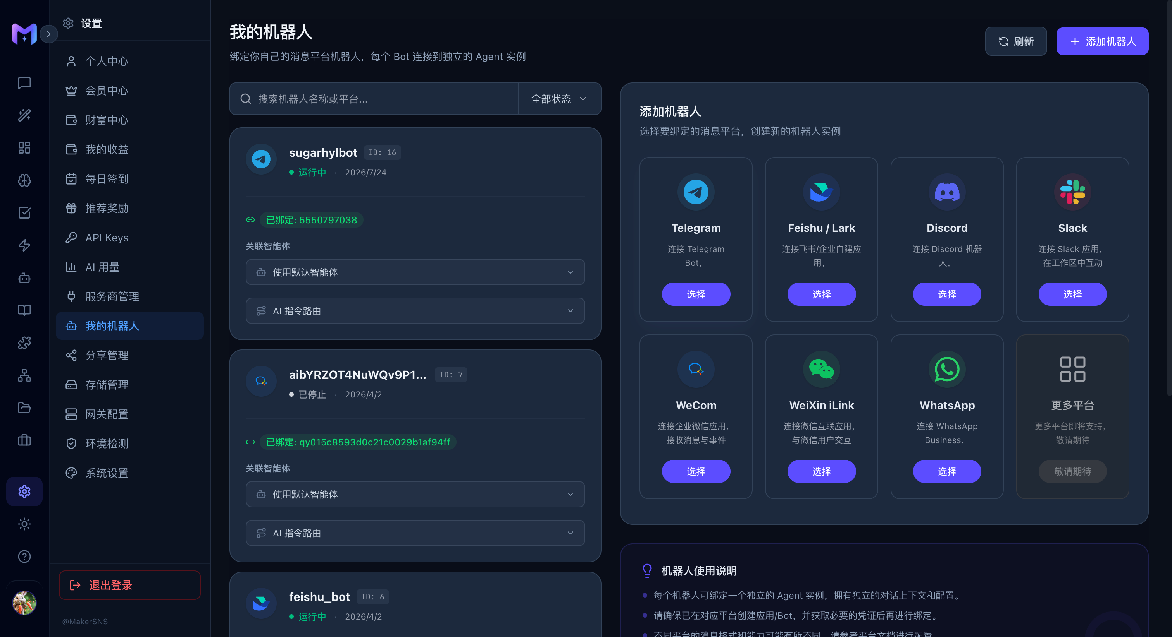Click the settings gear icon in the left rail
Image resolution: width=1172 pixels, height=637 pixels.
click(x=24, y=491)
